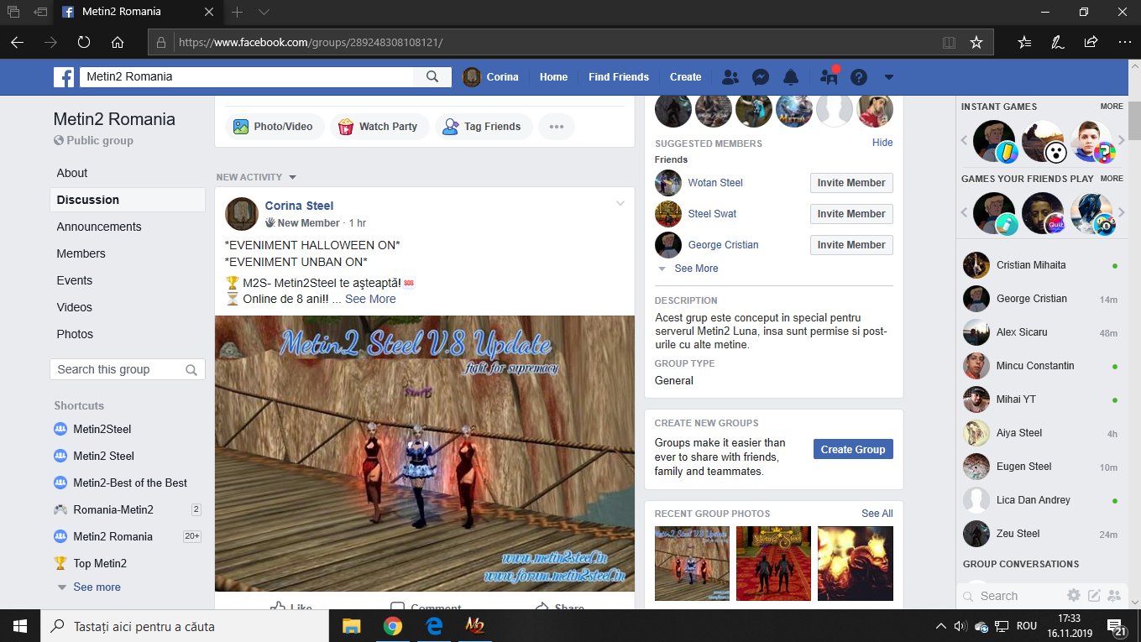This screenshot has height=642, width=1141.
Task: Open Metin2 game icon in taskbar
Action: [x=474, y=626]
